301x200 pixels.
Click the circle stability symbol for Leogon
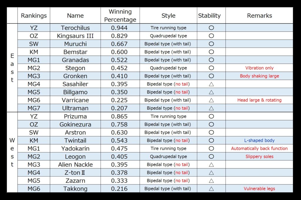coord(211,157)
